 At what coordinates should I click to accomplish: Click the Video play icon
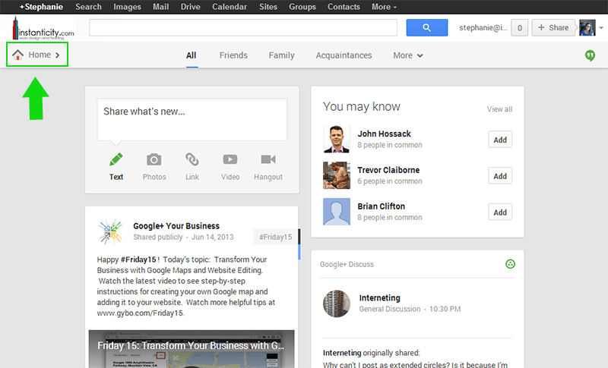230,159
